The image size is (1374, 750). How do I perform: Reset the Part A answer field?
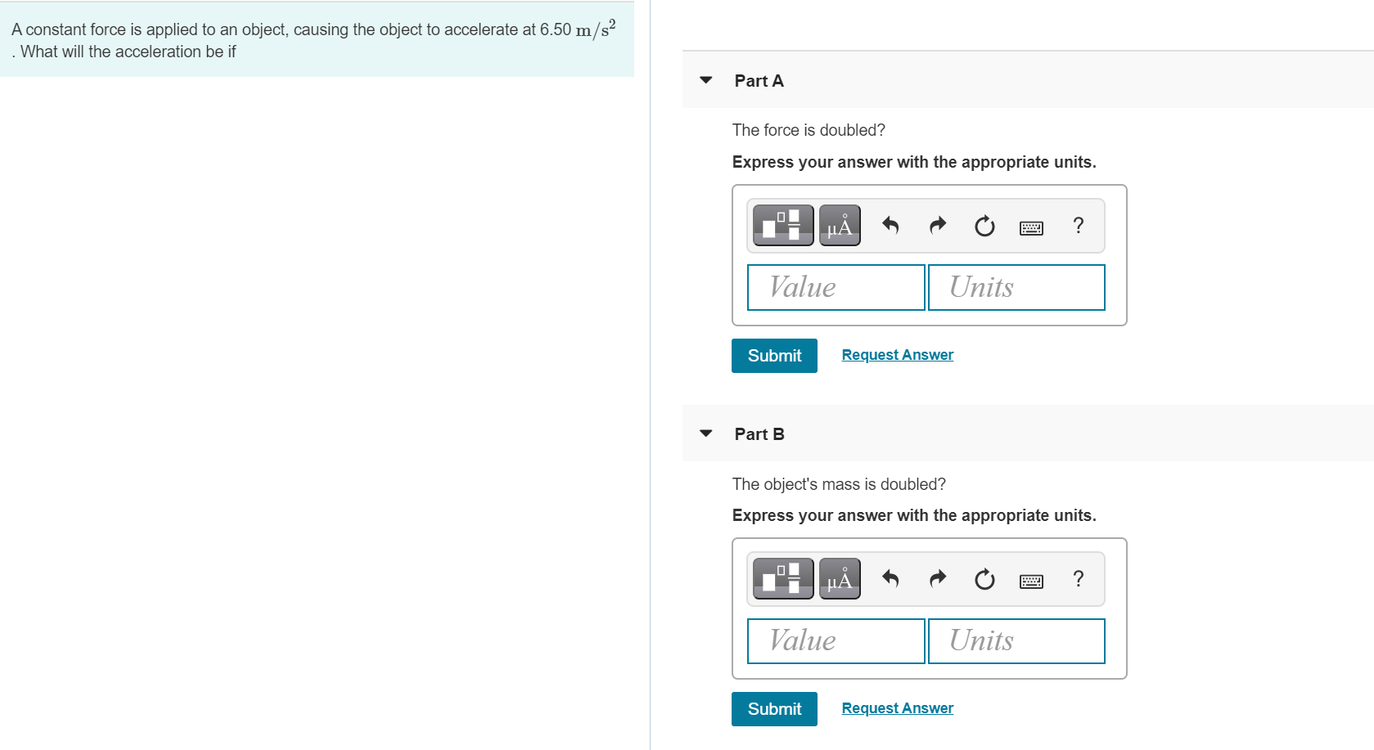[x=984, y=226]
